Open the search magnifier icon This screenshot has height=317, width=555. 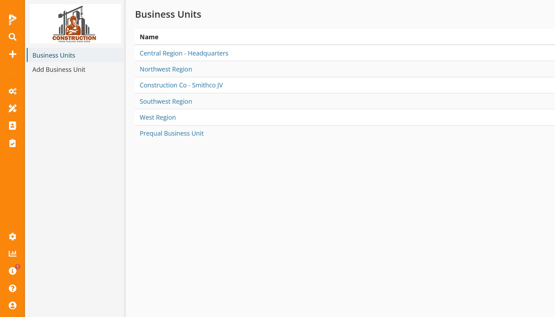click(13, 37)
